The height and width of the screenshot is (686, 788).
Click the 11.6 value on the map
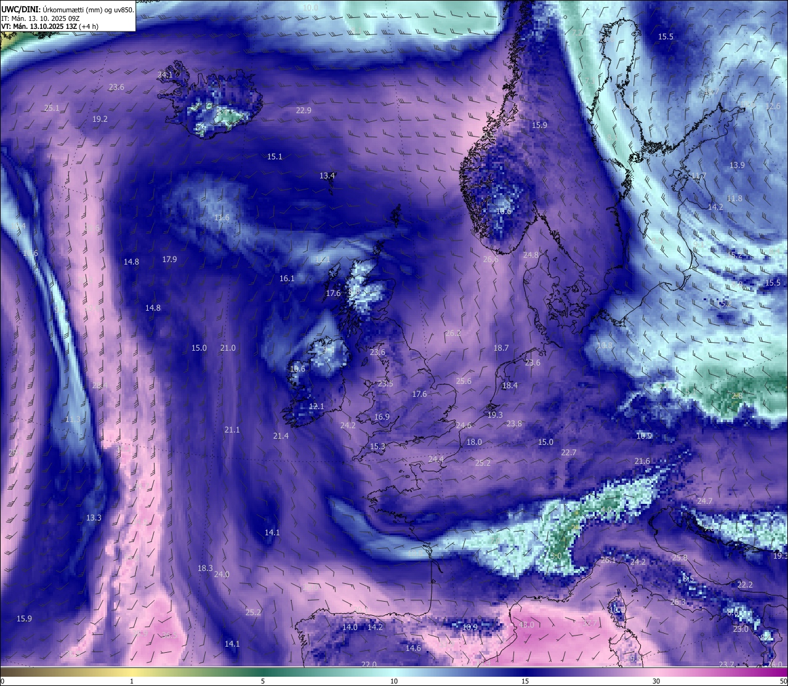222,218
